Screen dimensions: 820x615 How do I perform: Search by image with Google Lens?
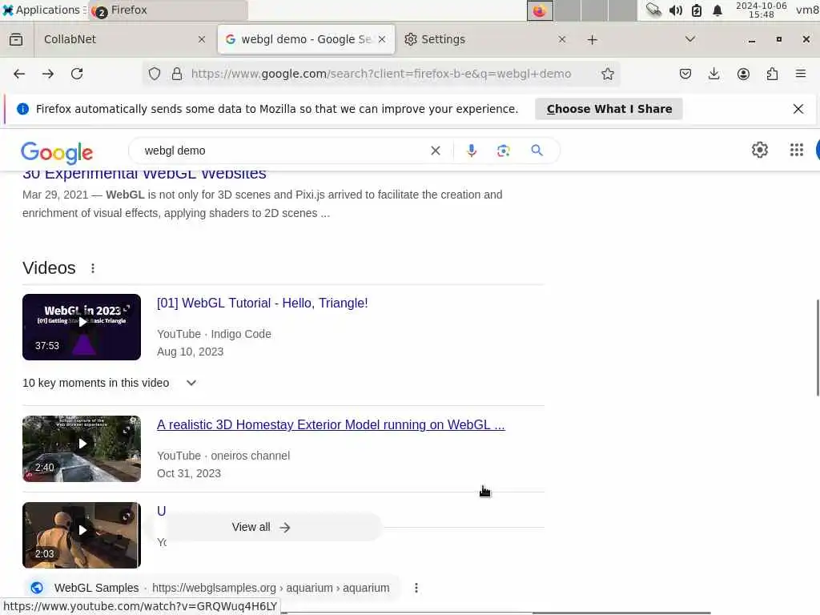click(503, 151)
